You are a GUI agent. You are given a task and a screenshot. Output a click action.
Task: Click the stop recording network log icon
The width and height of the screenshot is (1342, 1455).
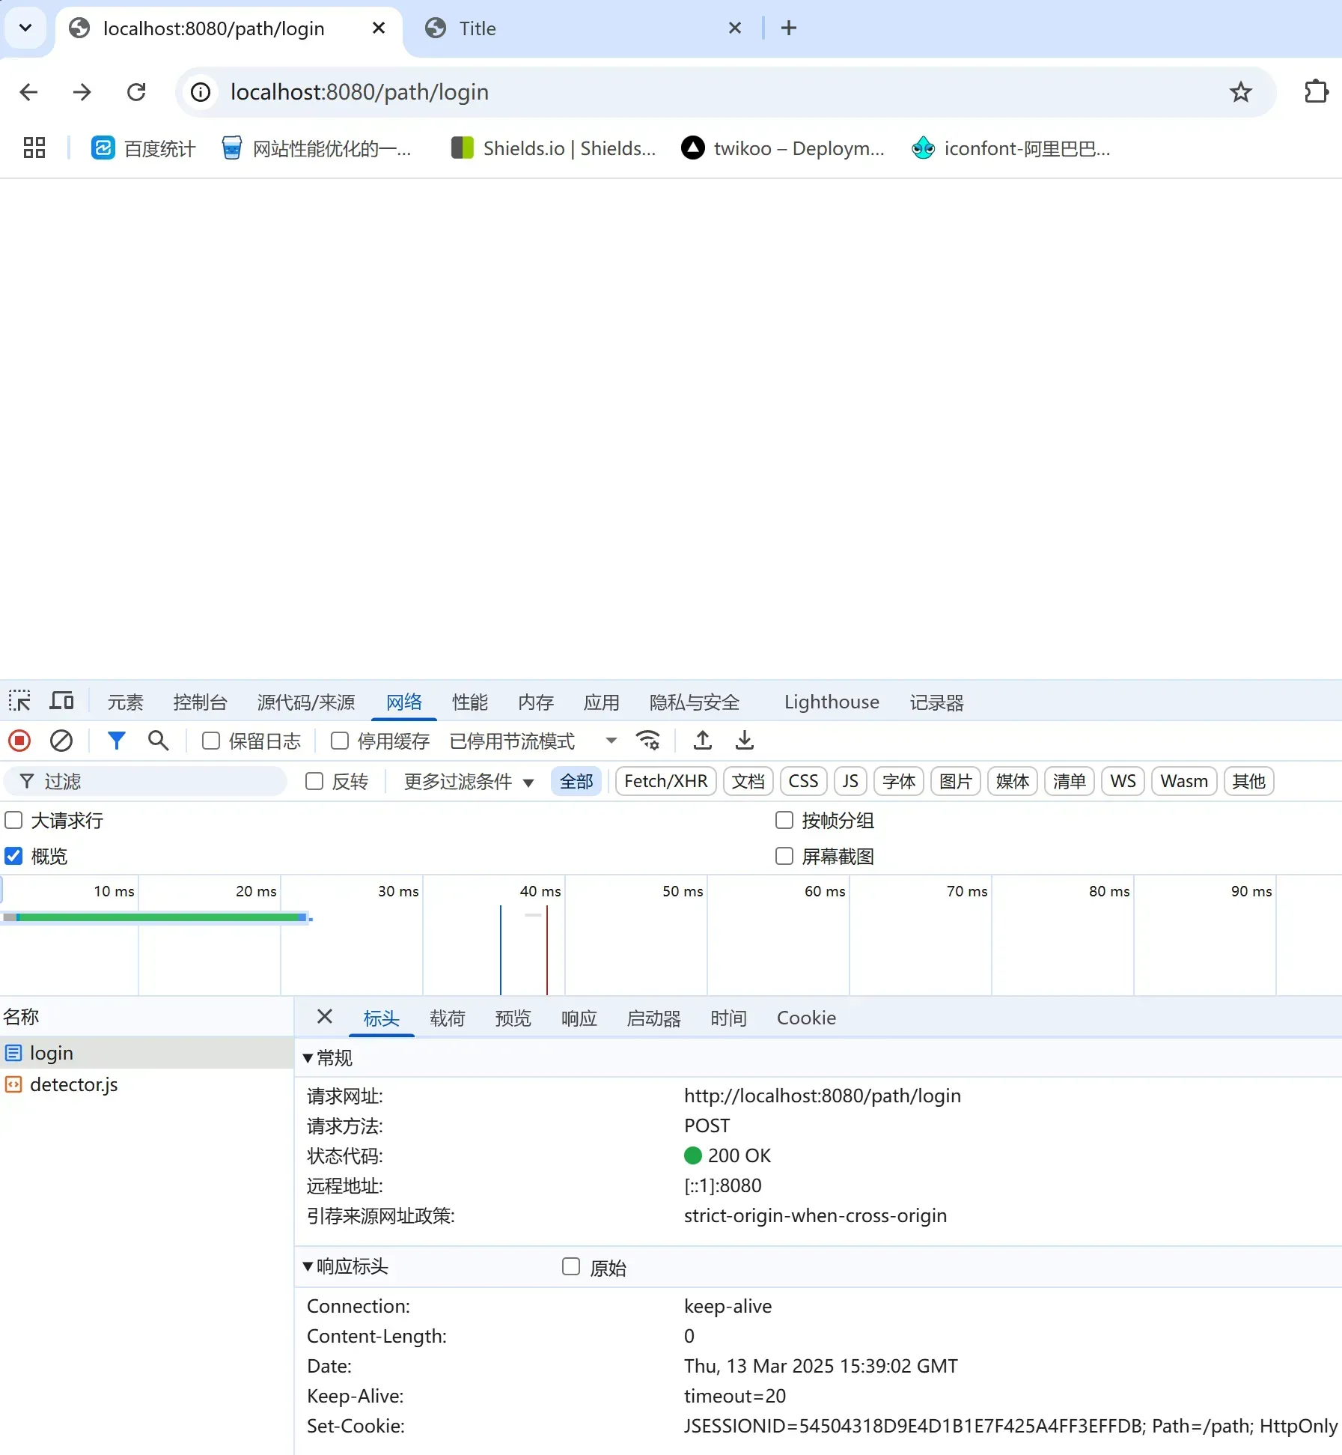point(19,741)
